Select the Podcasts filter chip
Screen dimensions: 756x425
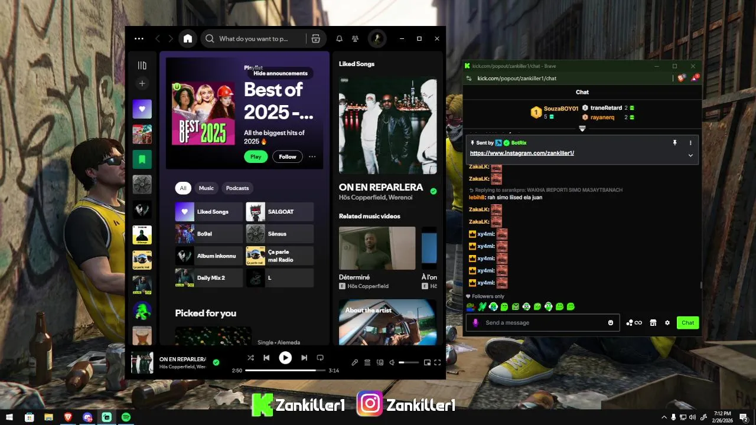(237, 188)
